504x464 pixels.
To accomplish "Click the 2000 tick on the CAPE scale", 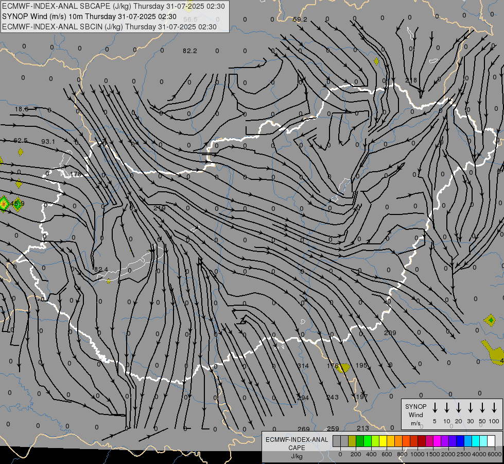I will (448, 454).
